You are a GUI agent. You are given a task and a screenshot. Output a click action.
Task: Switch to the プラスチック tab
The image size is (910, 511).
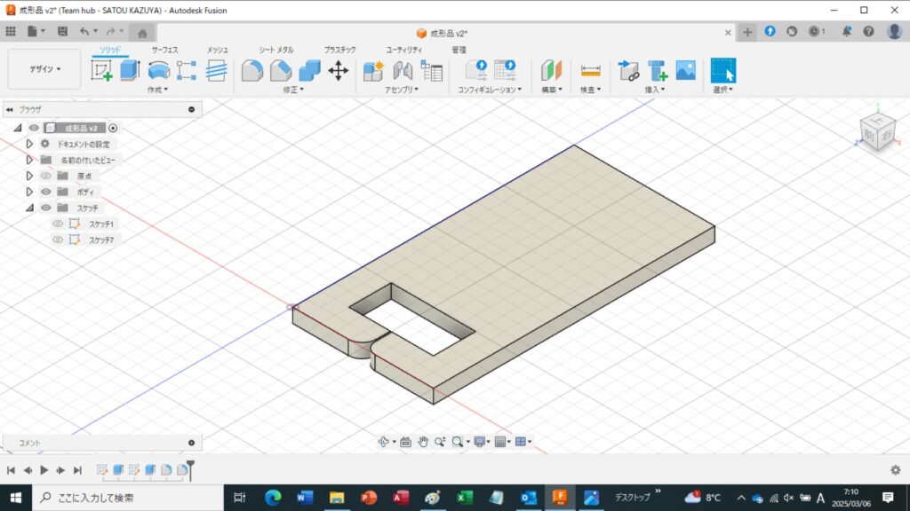[340, 50]
